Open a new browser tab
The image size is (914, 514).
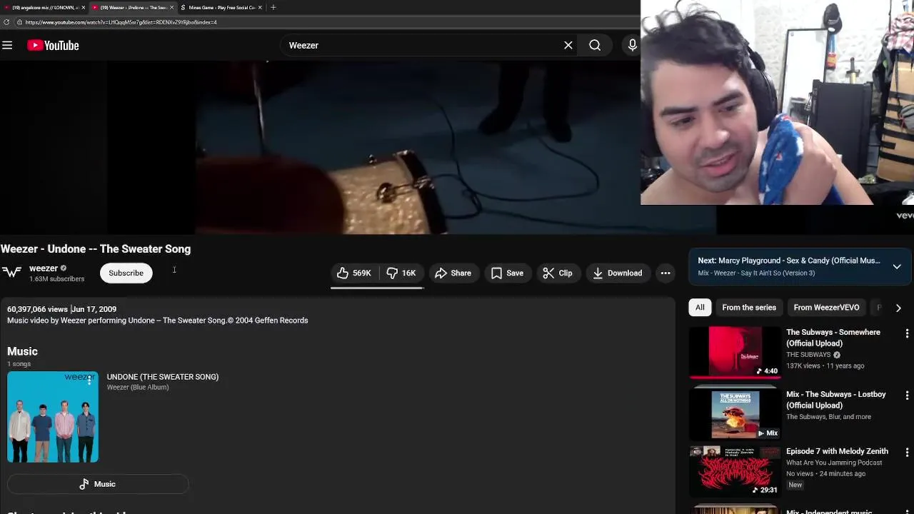pos(273,7)
